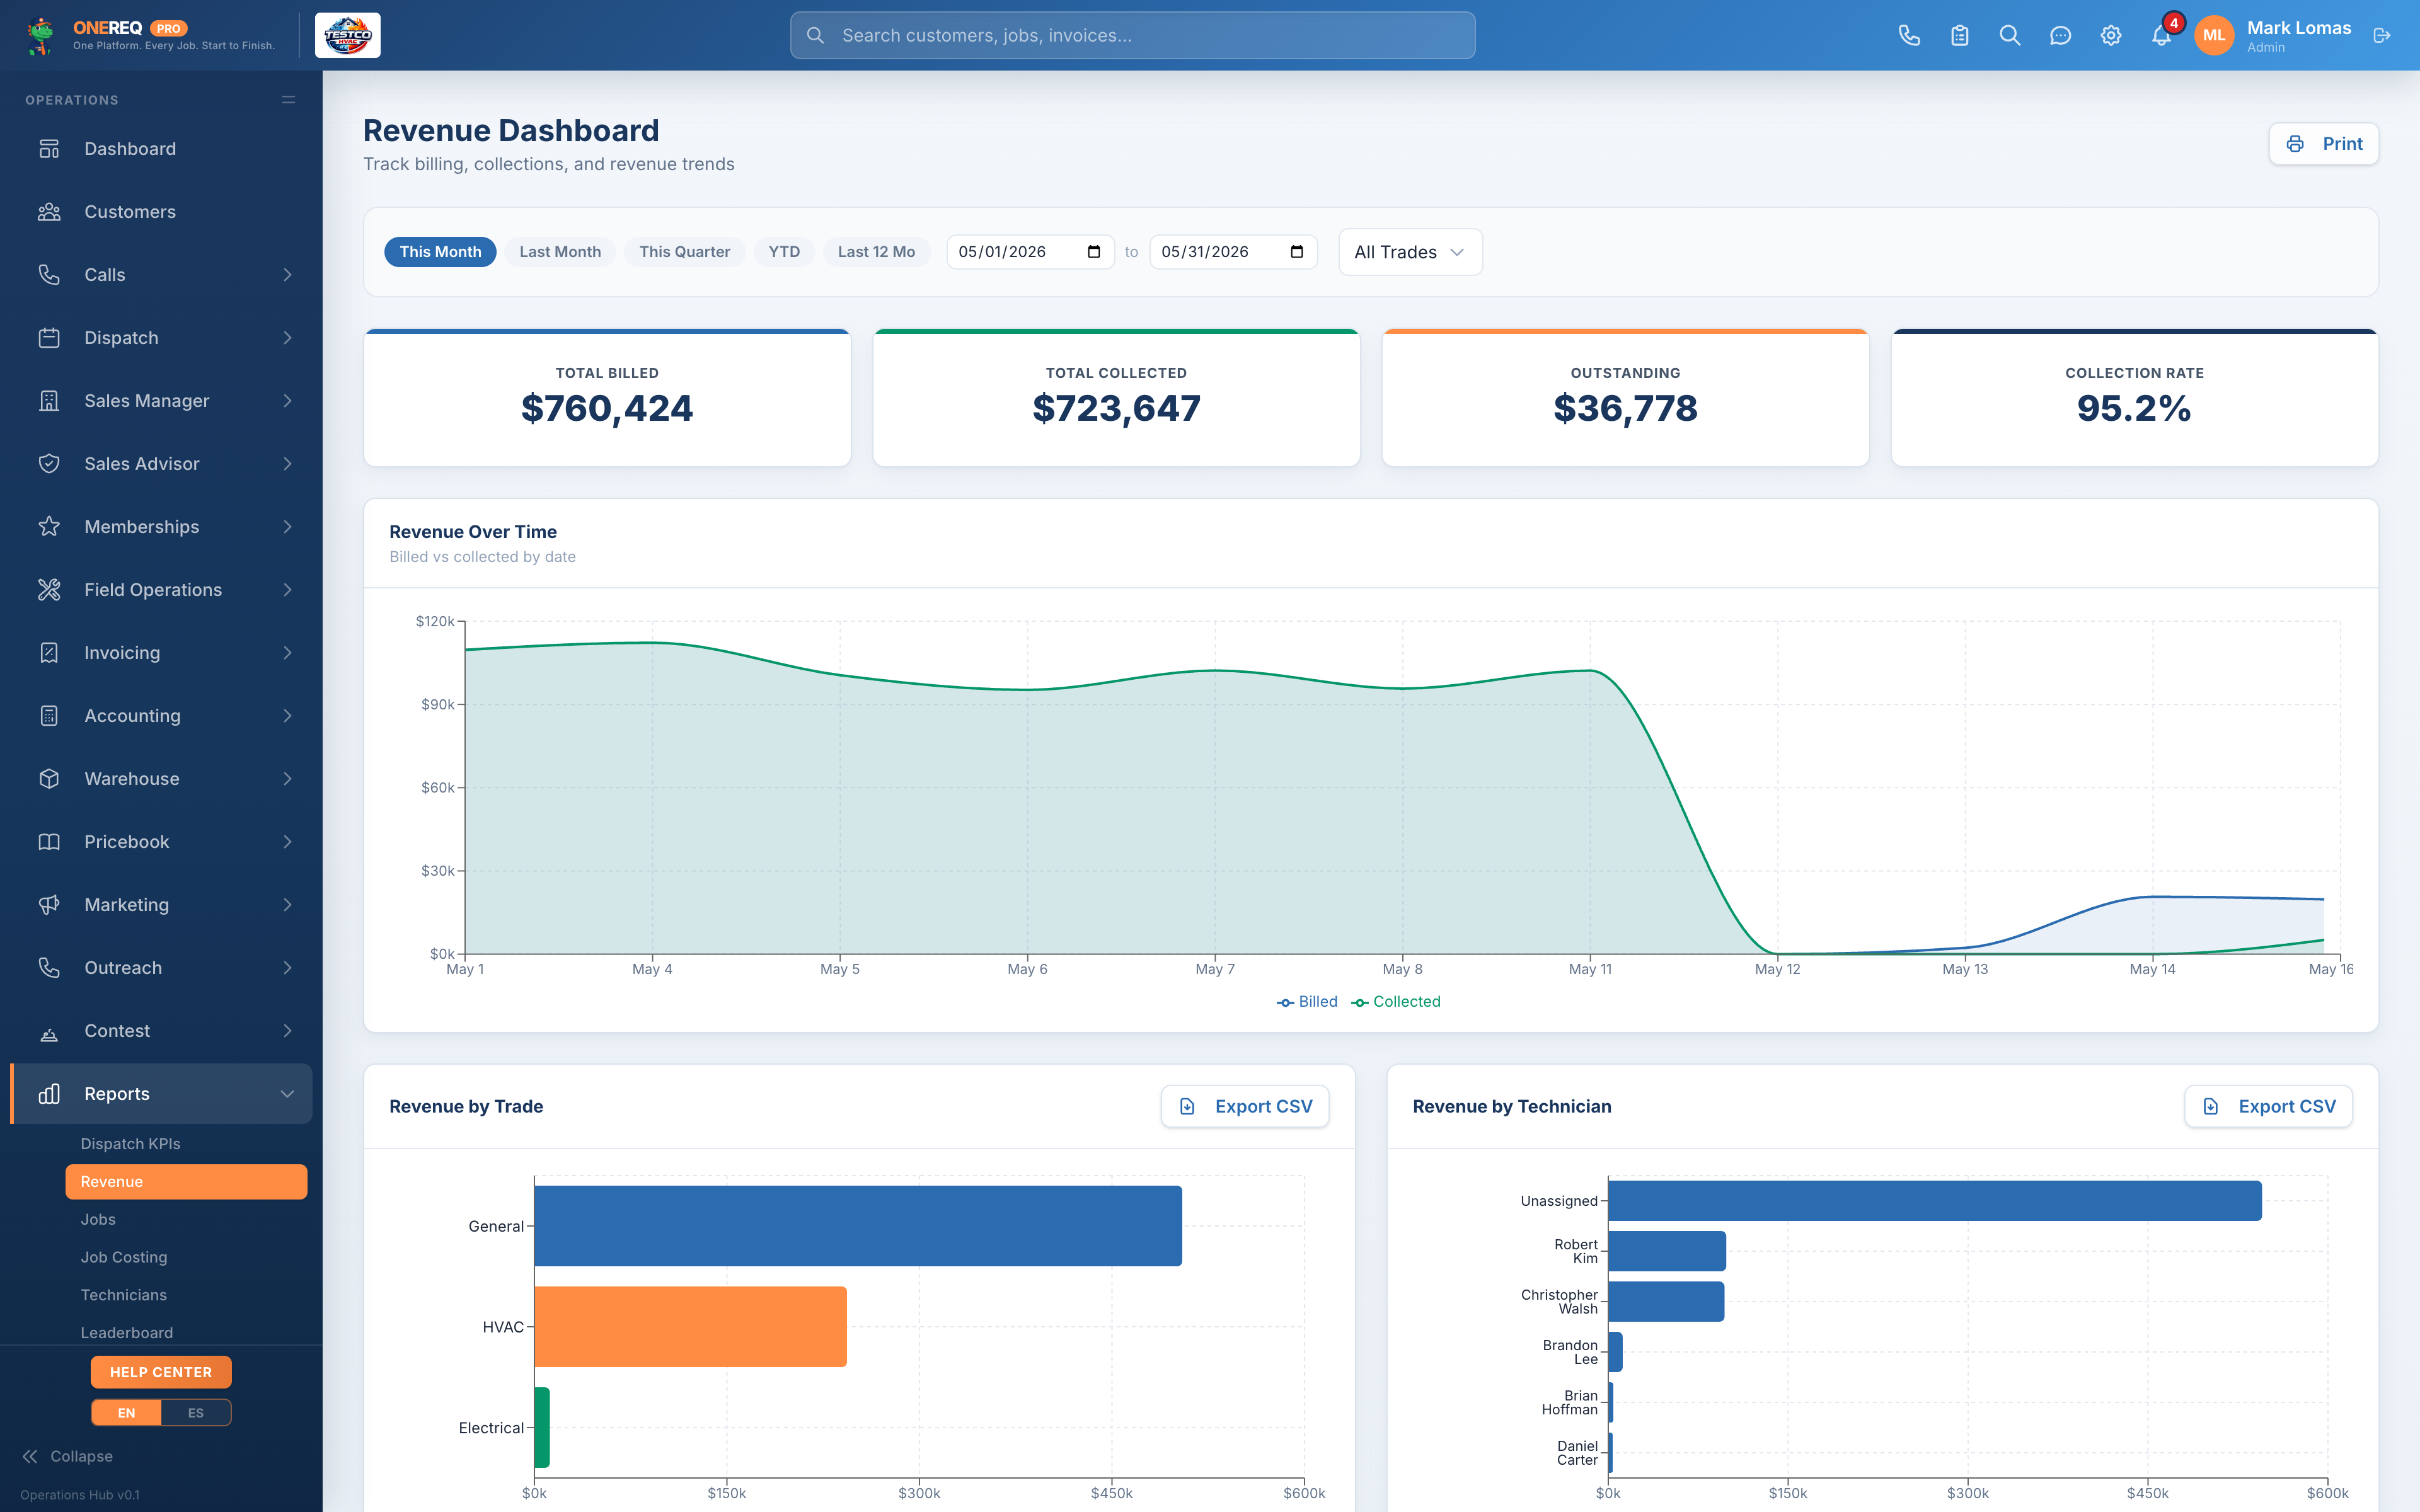Click the phone icon in top header
This screenshot has width=2420, height=1512.
tap(1909, 36)
